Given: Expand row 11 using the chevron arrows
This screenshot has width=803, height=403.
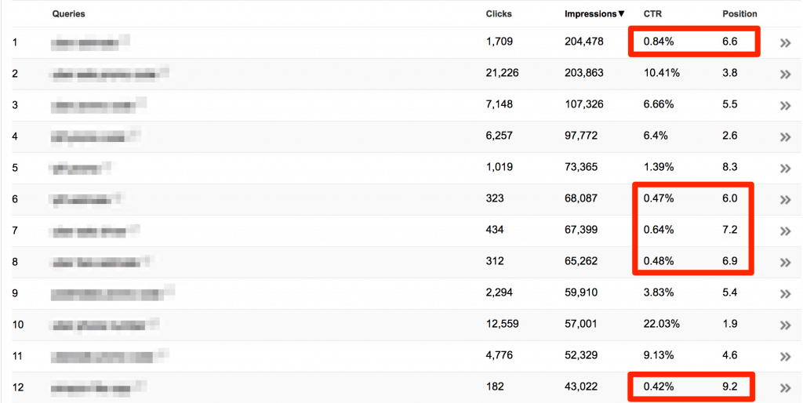Looking at the screenshot, I should 785,357.
